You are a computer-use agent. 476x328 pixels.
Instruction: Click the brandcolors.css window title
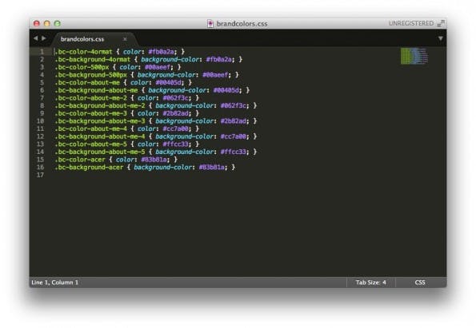tap(242, 24)
